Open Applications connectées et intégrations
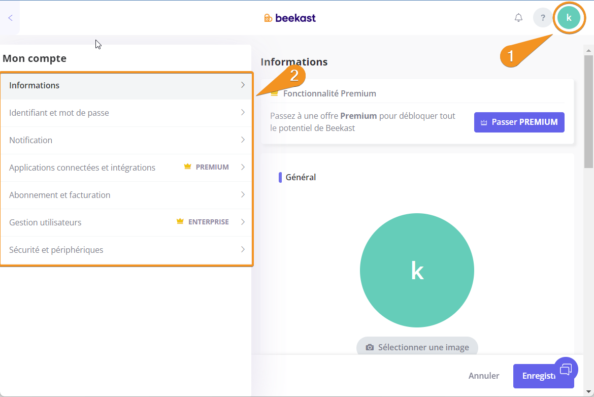 126,168
